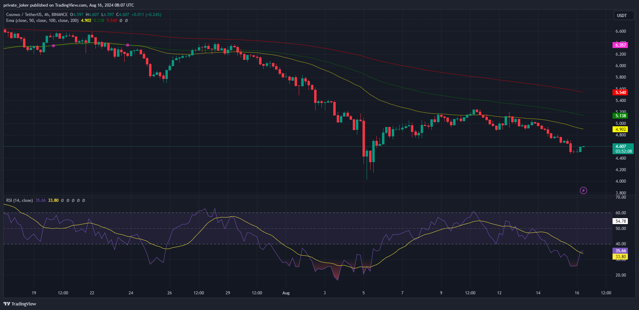Click the pink 6.357 price label
The width and height of the screenshot is (639, 310).
[x=620, y=45]
